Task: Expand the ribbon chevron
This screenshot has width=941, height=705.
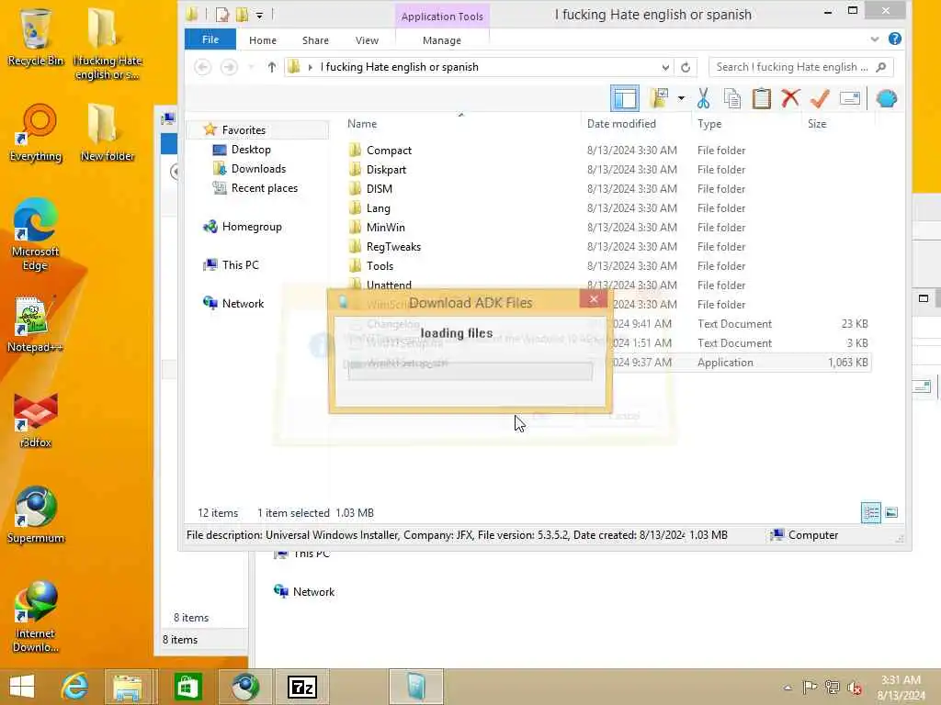Action: coord(875,39)
